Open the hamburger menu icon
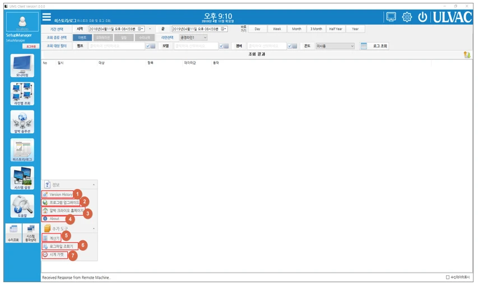Screen dimensions: 478x285 coord(47,17)
